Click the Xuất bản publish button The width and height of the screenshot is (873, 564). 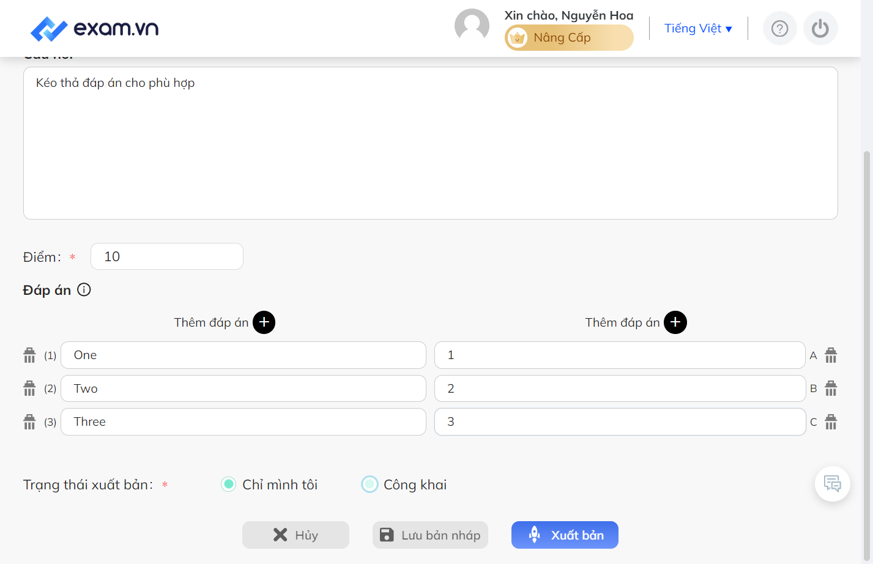point(565,535)
